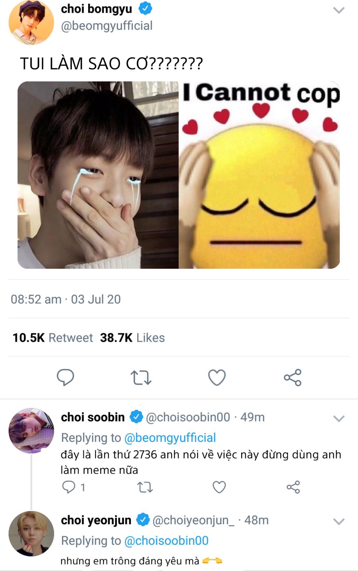This screenshot has width=358, height=571.
Task: Reply to choi soobin's comment
Action: [69, 487]
